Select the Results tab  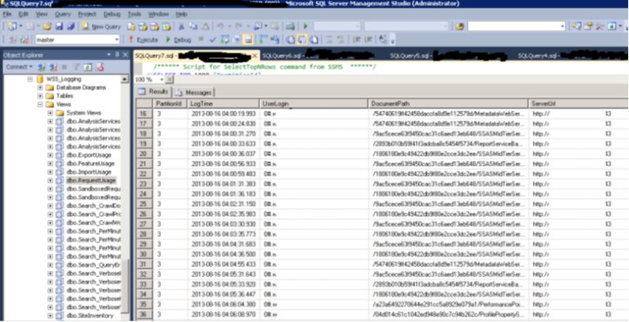153,92
